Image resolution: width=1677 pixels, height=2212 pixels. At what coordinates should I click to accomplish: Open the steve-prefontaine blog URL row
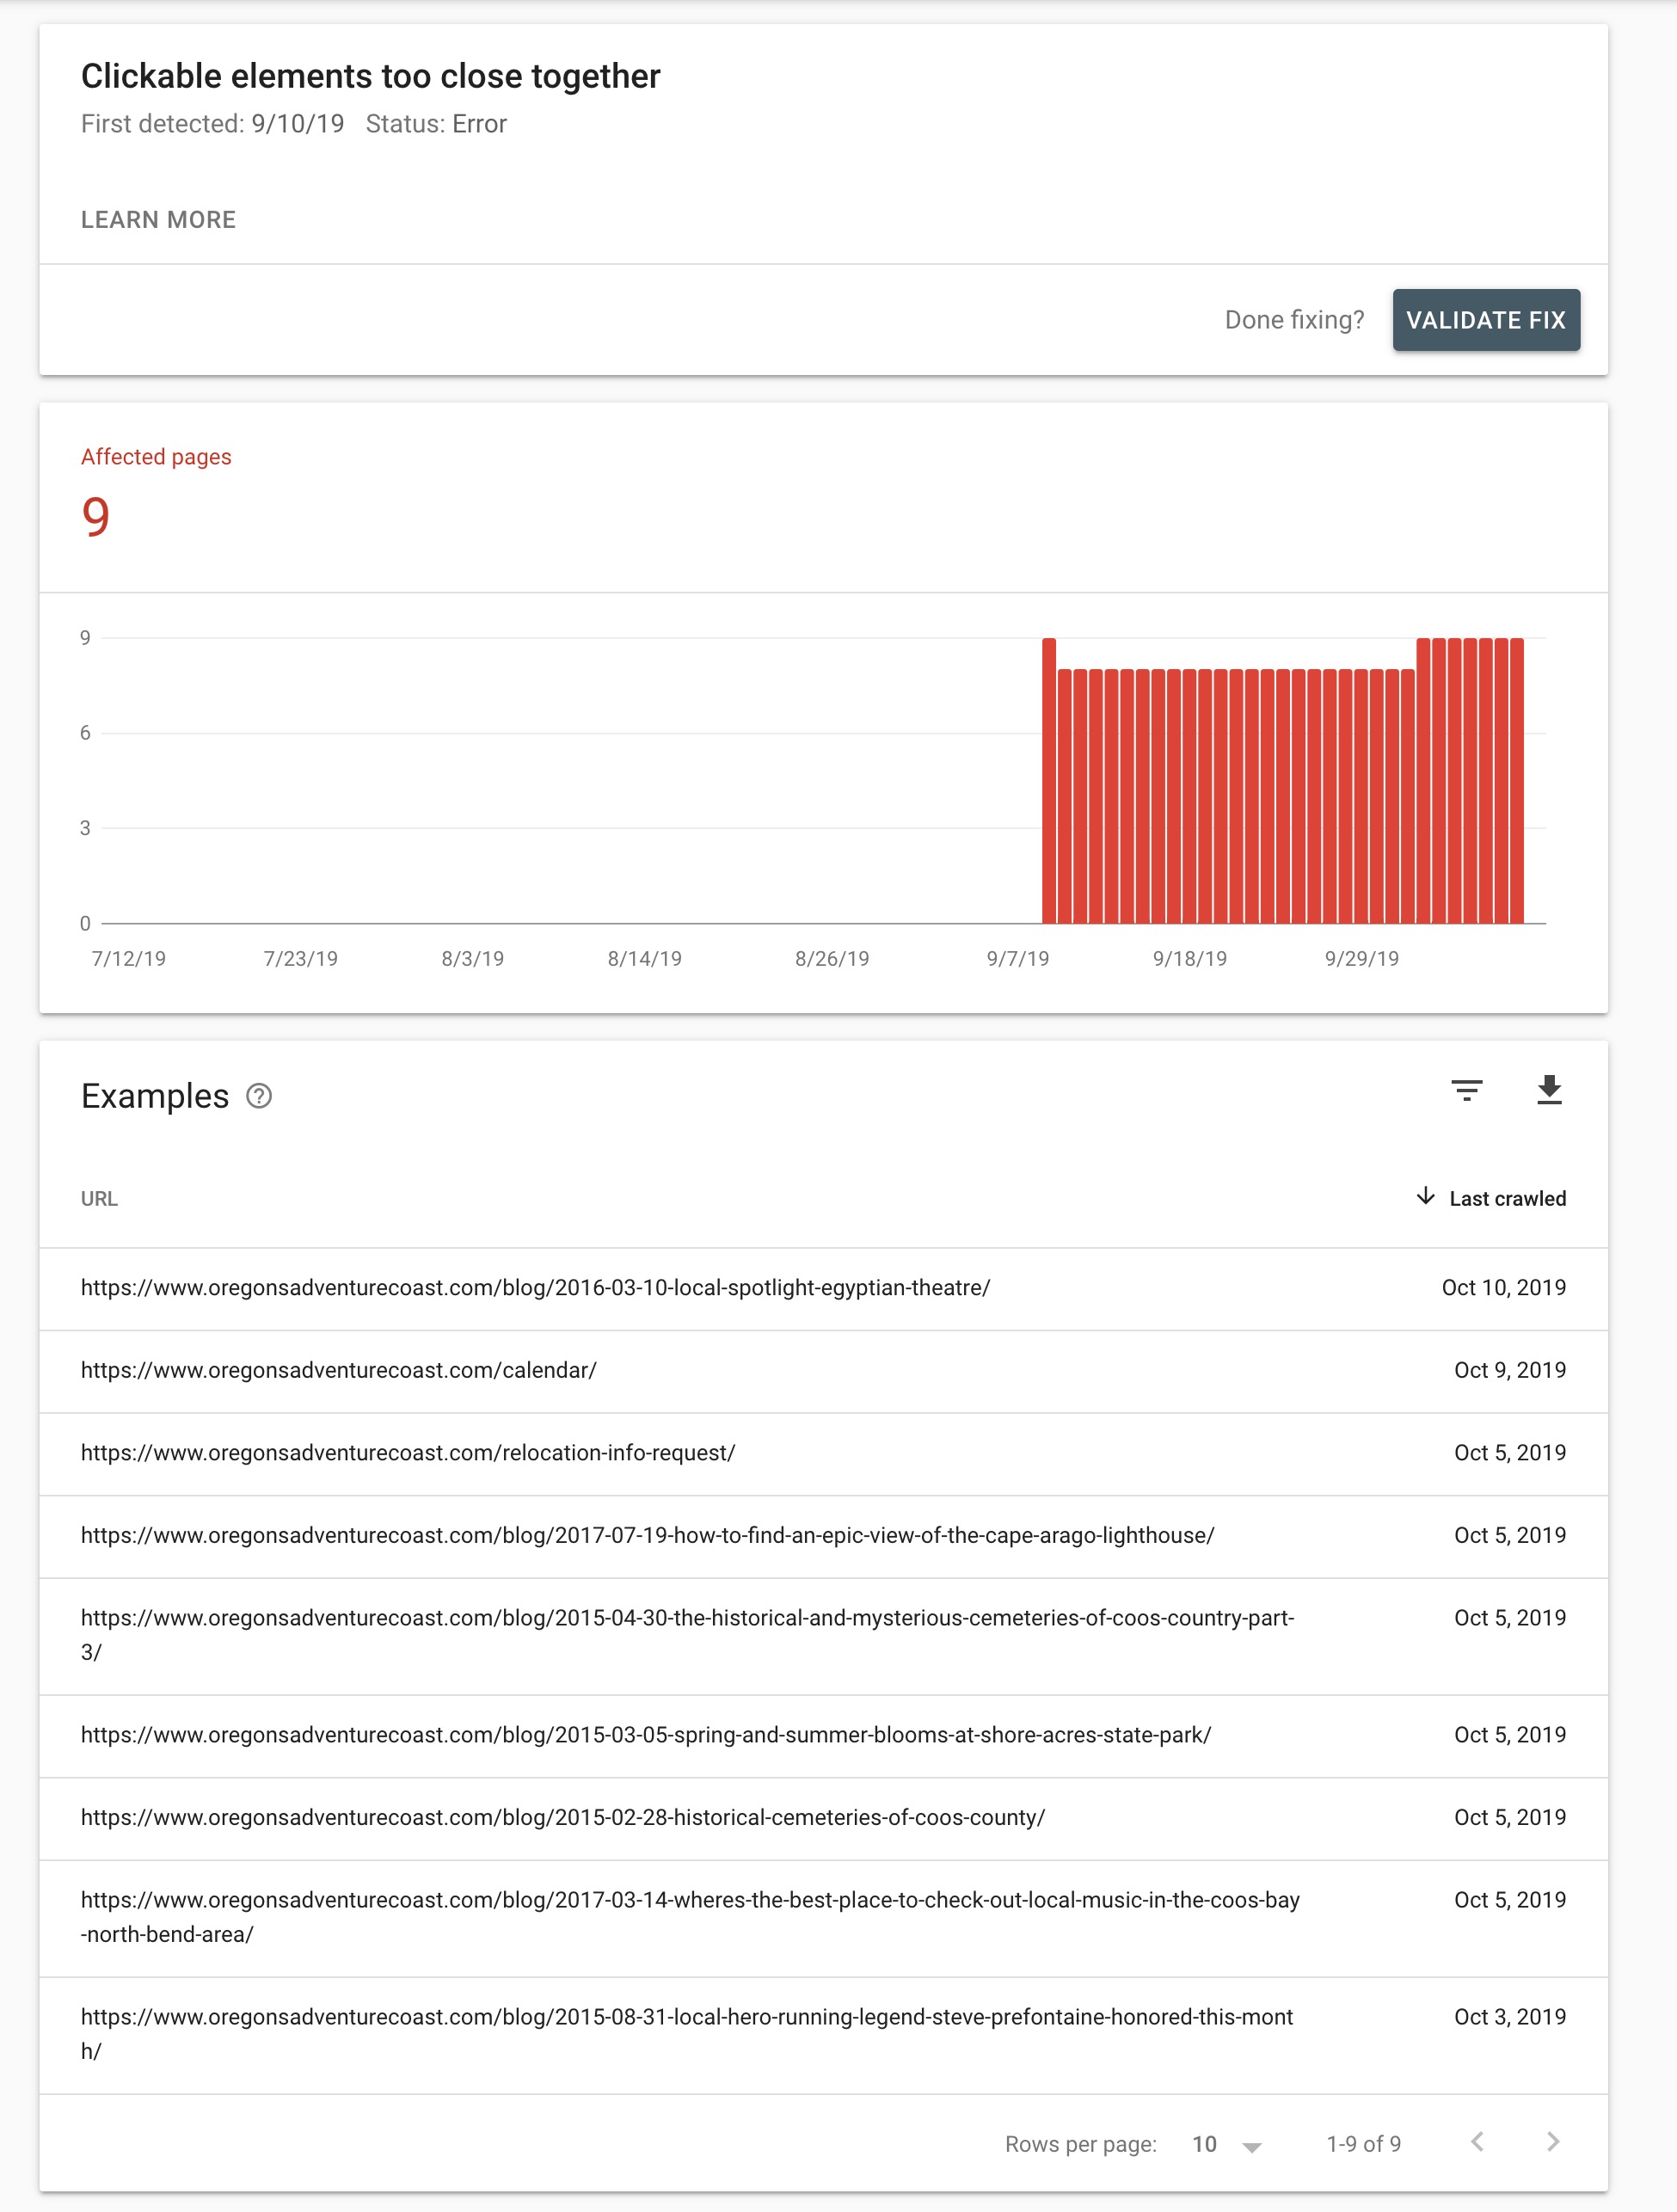(x=823, y=2035)
